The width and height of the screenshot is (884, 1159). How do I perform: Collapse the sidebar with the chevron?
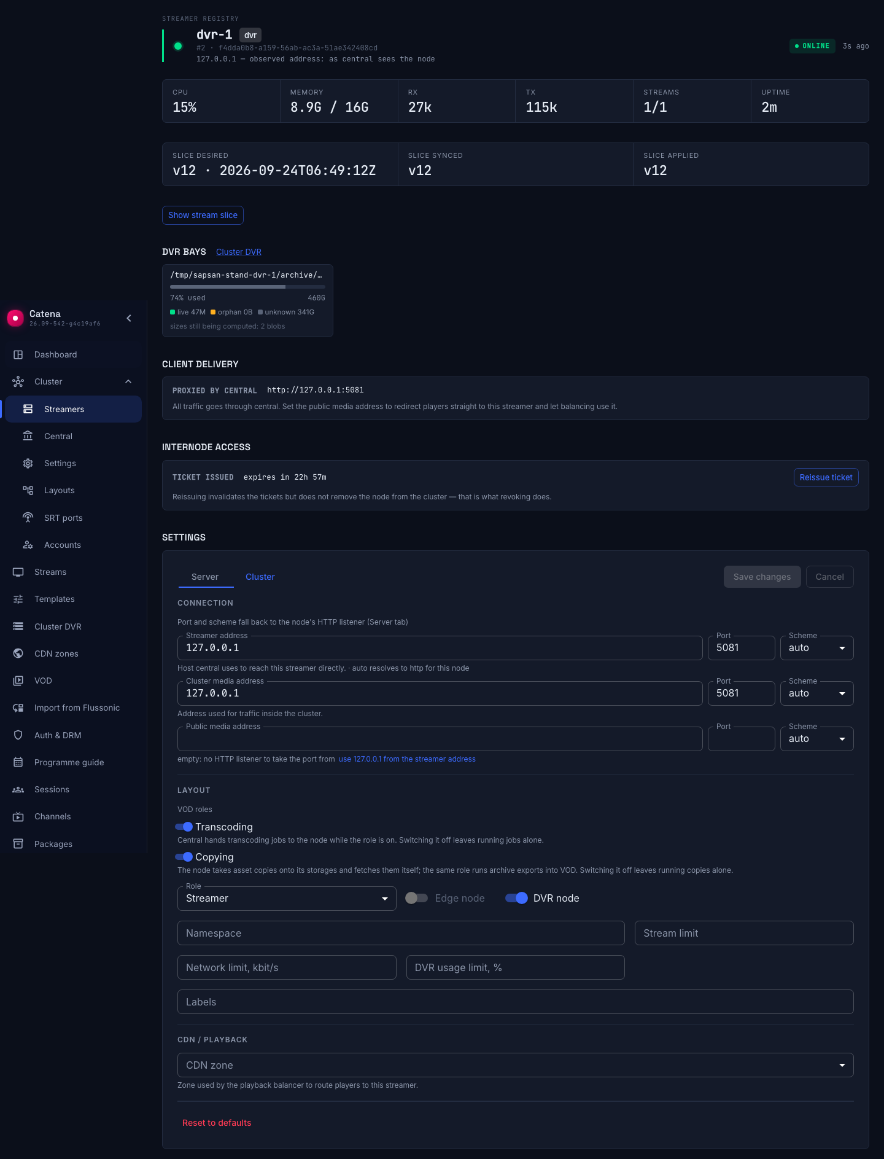coord(129,318)
